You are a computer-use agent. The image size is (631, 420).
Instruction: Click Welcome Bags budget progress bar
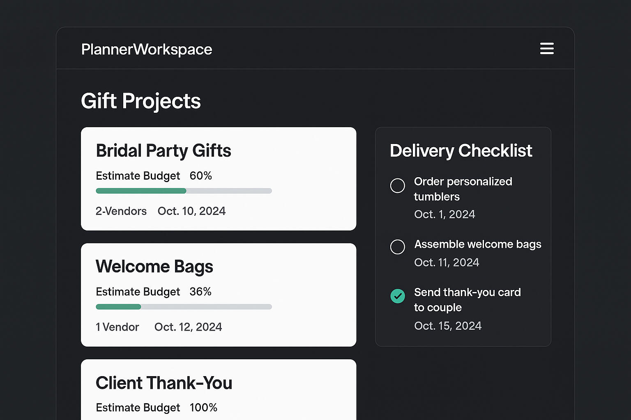click(x=184, y=307)
